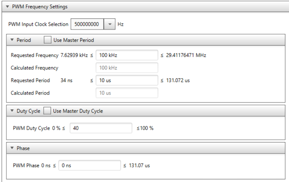Click the Phase section header label

[x=23, y=148]
